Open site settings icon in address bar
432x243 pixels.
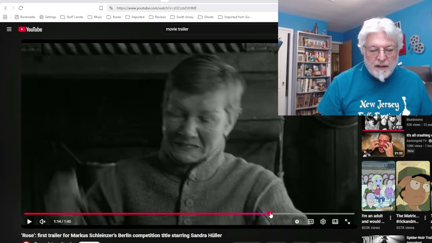(x=111, y=8)
